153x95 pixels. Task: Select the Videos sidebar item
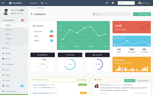pyautogui.click(x=14, y=34)
